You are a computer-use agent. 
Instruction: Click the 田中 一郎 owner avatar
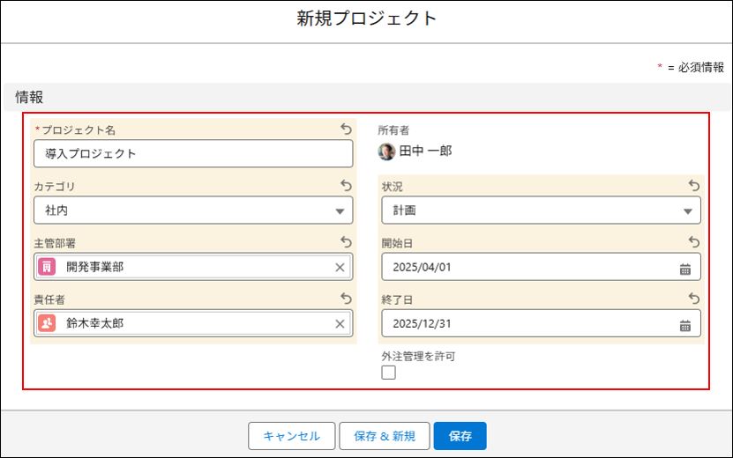(387, 151)
